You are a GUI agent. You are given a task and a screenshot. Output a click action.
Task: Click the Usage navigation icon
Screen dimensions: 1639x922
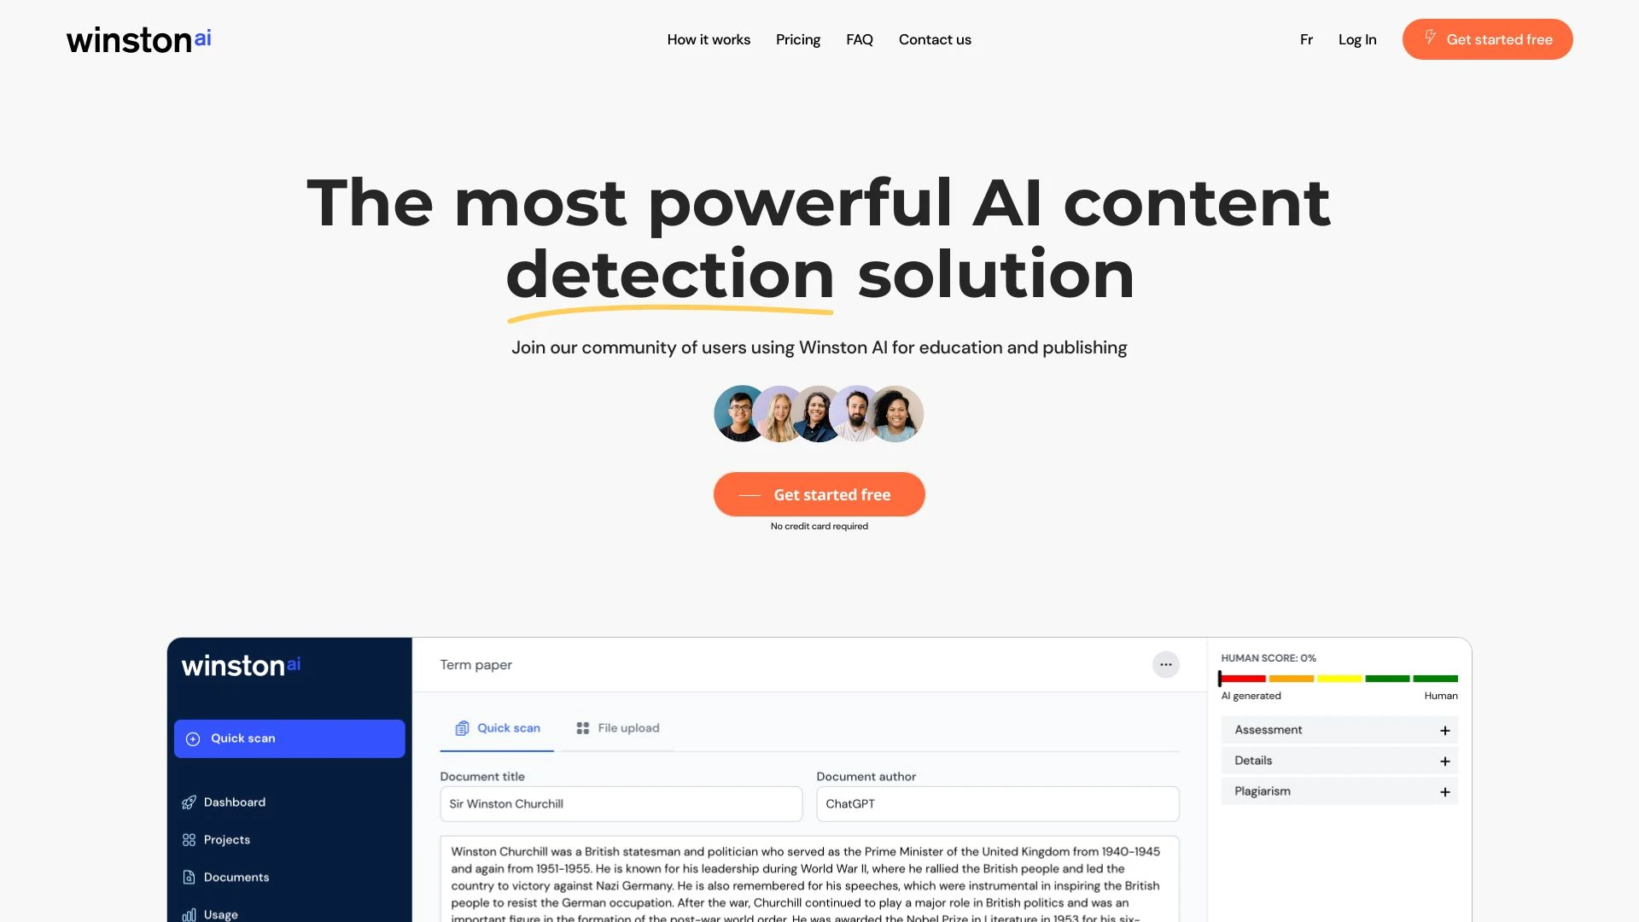click(x=188, y=913)
